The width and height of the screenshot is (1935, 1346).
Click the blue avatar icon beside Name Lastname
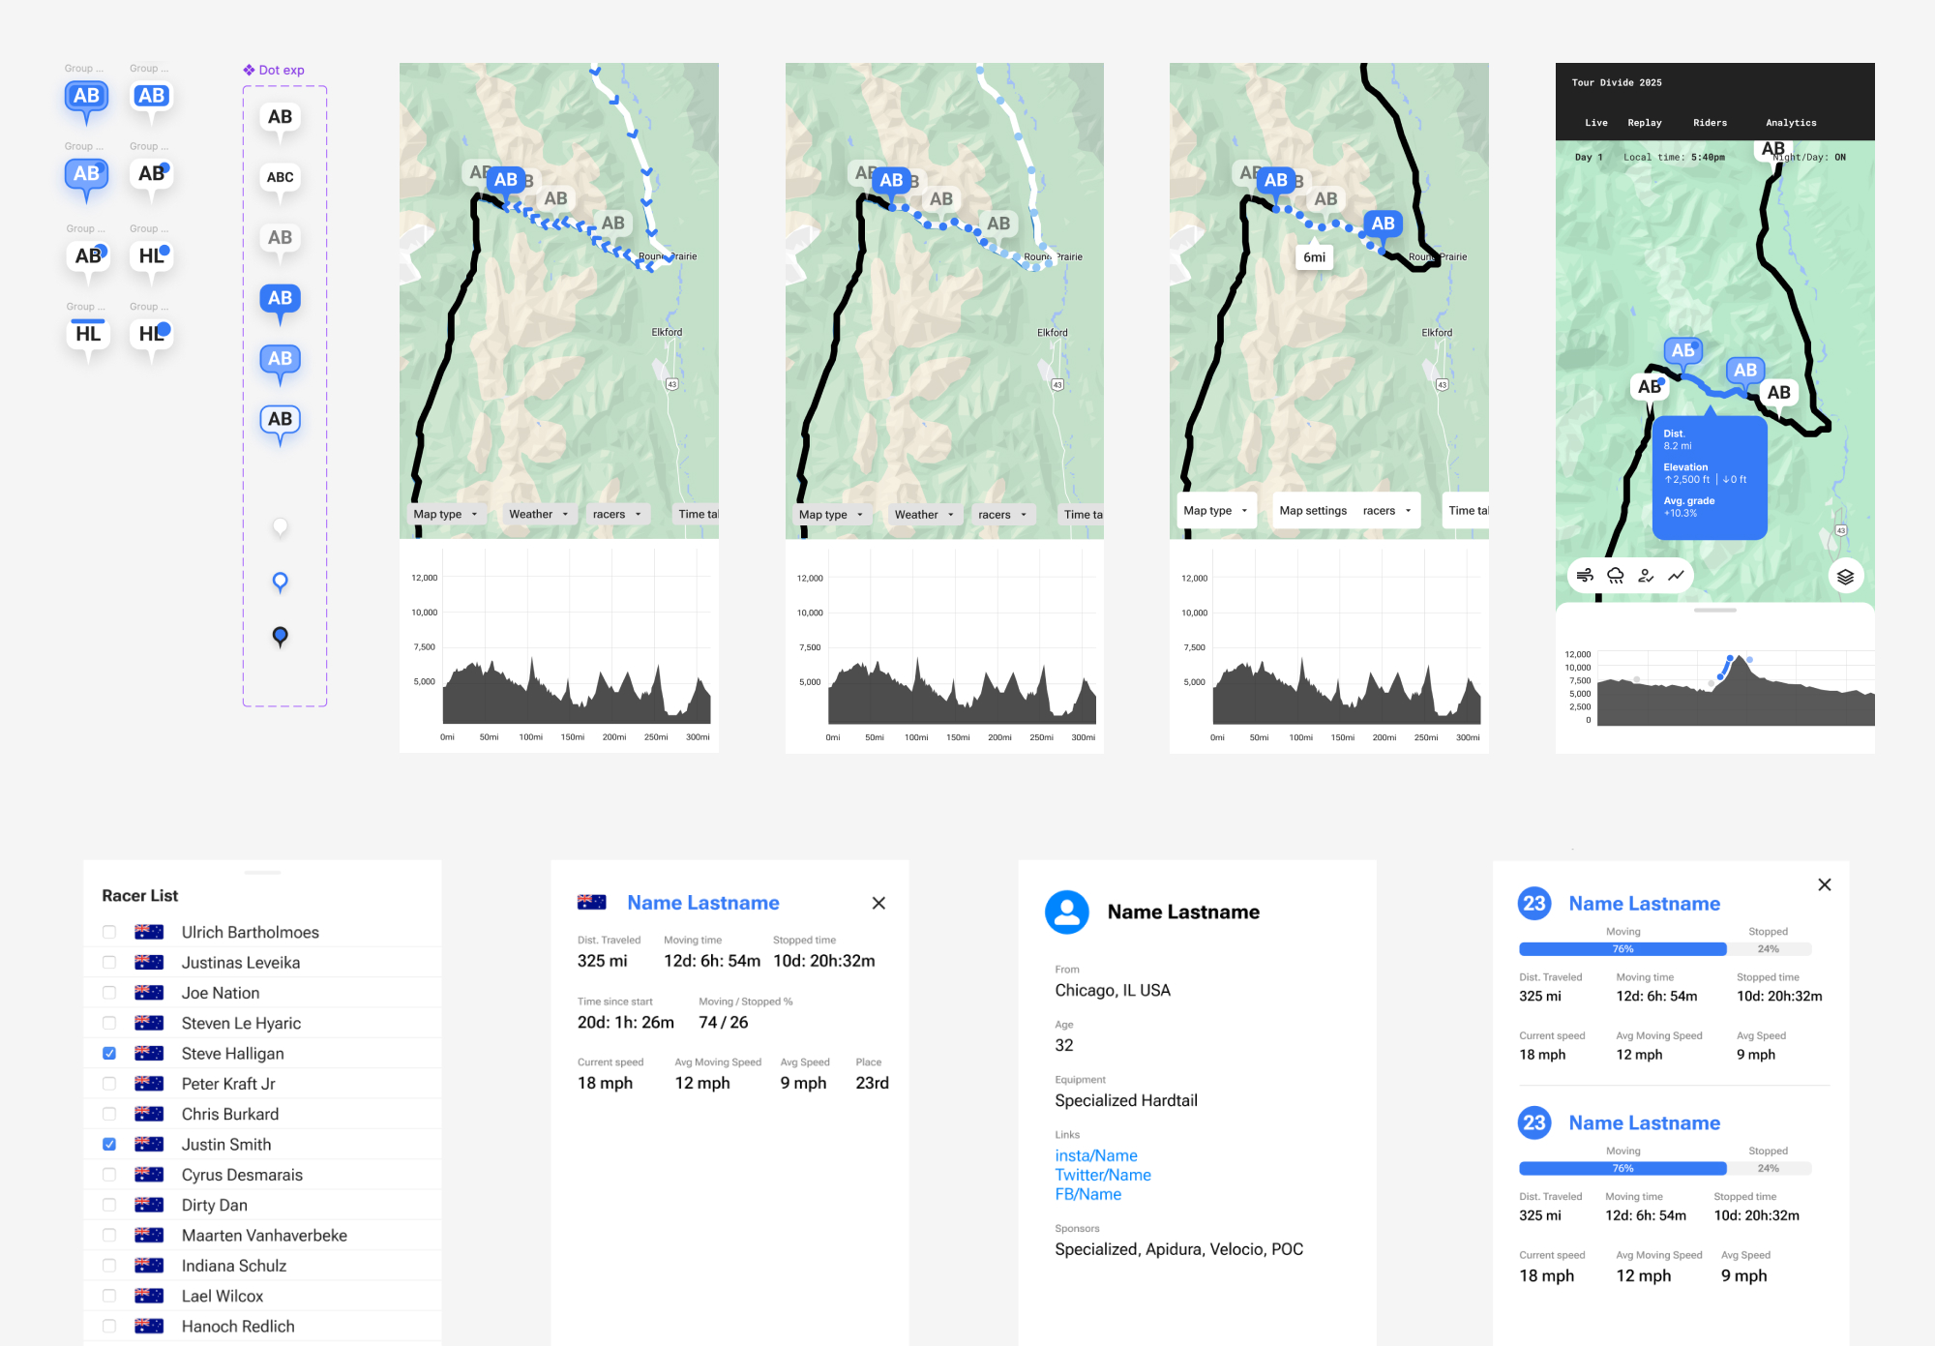[x=1067, y=911]
